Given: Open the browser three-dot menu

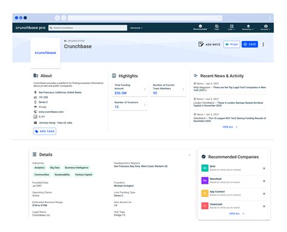Looking at the screenshot, I should [x=270, y=18].
